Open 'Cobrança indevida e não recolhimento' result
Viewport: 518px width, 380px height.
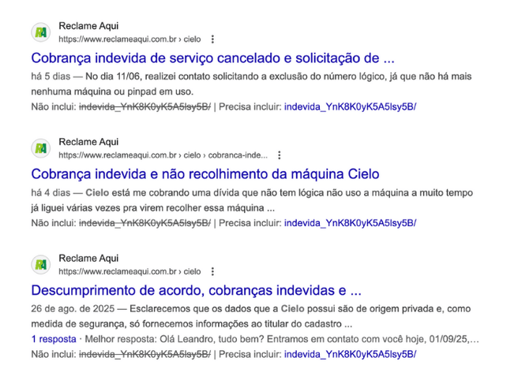click(x=205, y=174)
